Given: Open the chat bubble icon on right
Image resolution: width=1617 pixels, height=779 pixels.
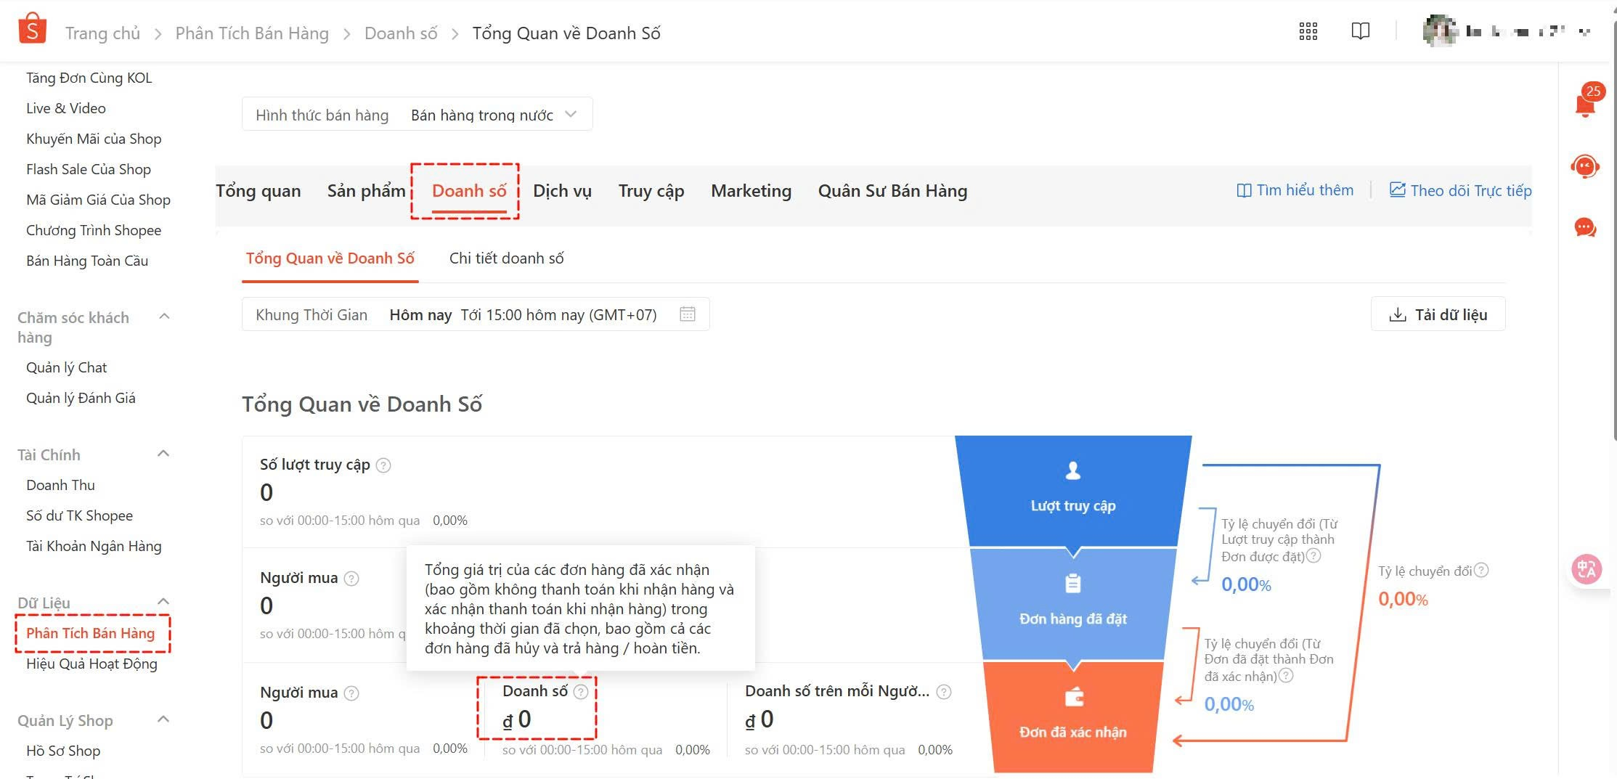Looking at the screenshot, I should click(1584, 228).
